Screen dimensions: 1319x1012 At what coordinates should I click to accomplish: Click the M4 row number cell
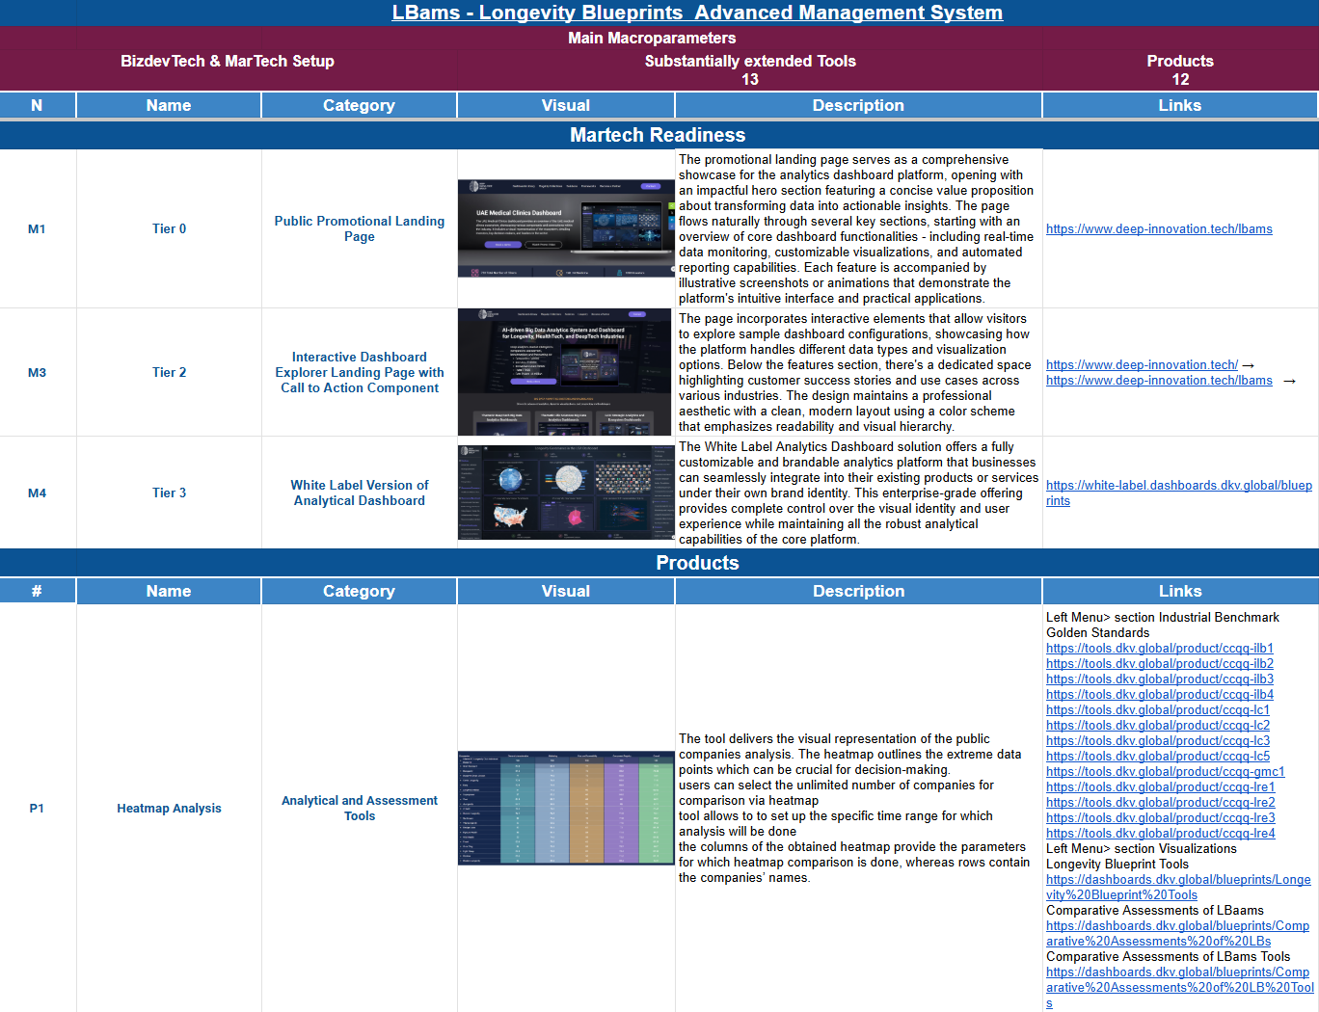pos(37,493)
